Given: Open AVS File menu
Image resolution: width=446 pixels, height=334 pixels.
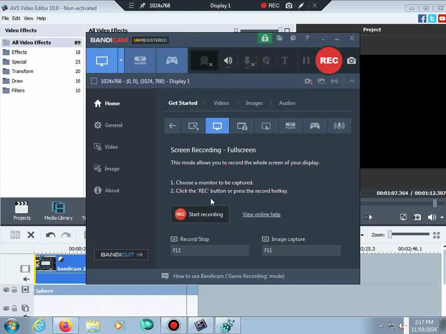Looking at the screenshot, I should 5,18.
